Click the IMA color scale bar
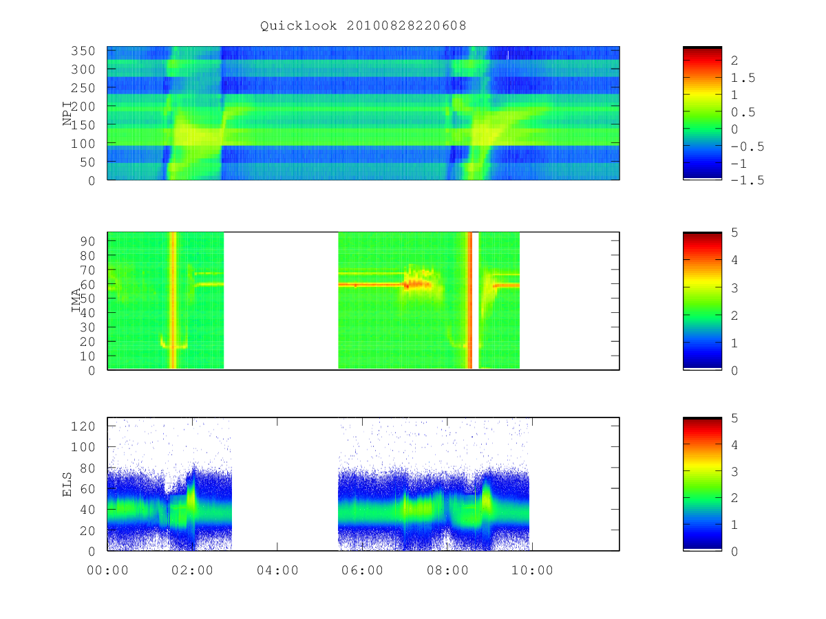This screenshot has height=619, width=826. (x=702, y=301)
